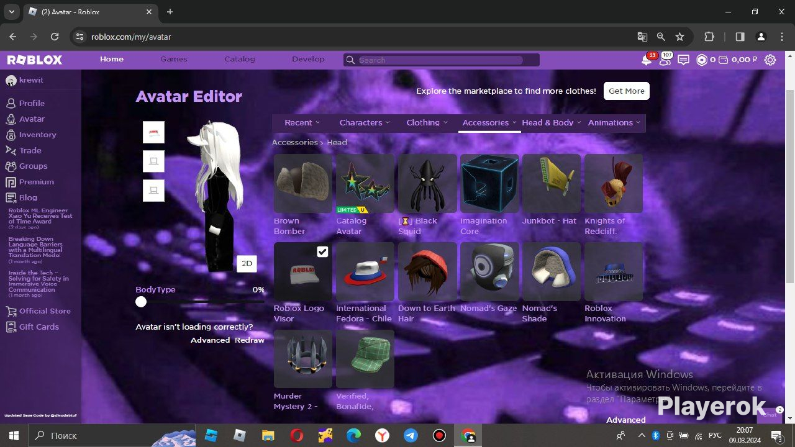Select the Down to Earth Hair thumbnail
Screen dimensions: 795x447
click(x=427, y=271)
